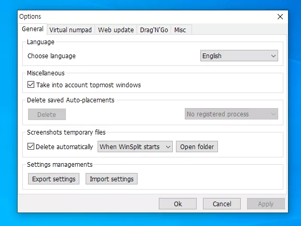Image resolution: width=301 pixels, height=226 pixels.
Task: Click Export settings
Action: click(54, 179)
